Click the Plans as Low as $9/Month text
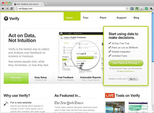The height and width of the screenshot is (113, 154). tap(125, 48)
